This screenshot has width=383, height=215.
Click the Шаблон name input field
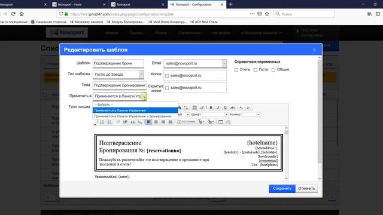tap(118, 63)
